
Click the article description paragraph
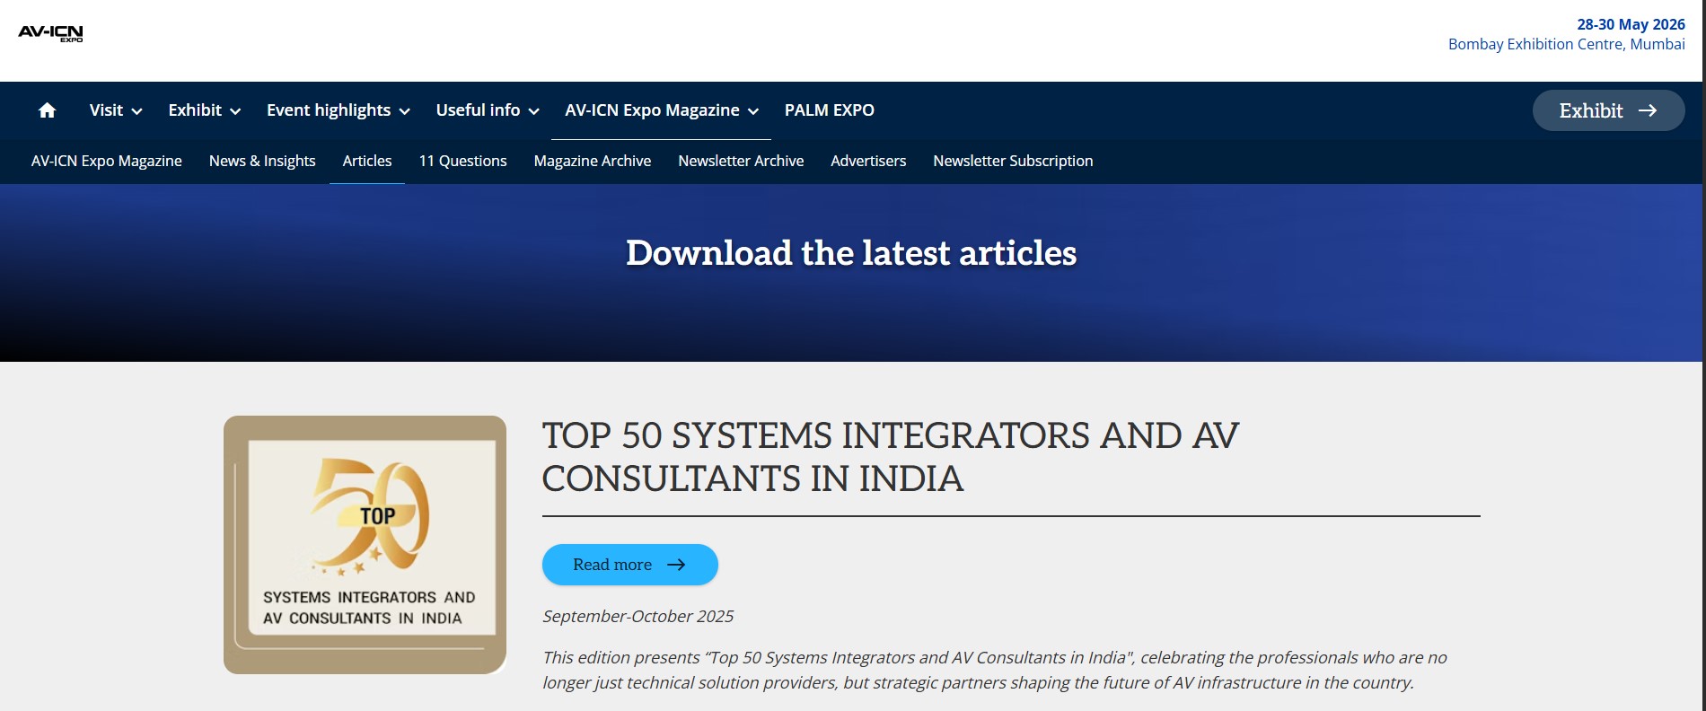[x=995, y=670]
